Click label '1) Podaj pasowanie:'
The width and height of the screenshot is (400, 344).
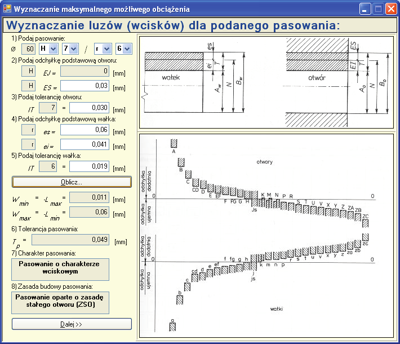(x=38, y=38)
